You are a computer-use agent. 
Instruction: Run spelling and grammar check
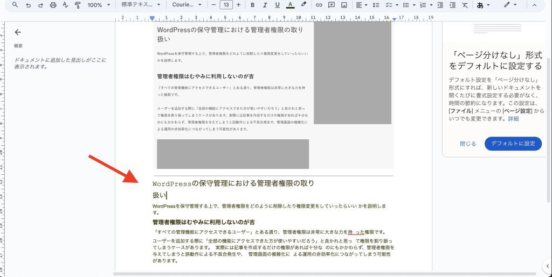pyautogui.click(x=65, y=5)
